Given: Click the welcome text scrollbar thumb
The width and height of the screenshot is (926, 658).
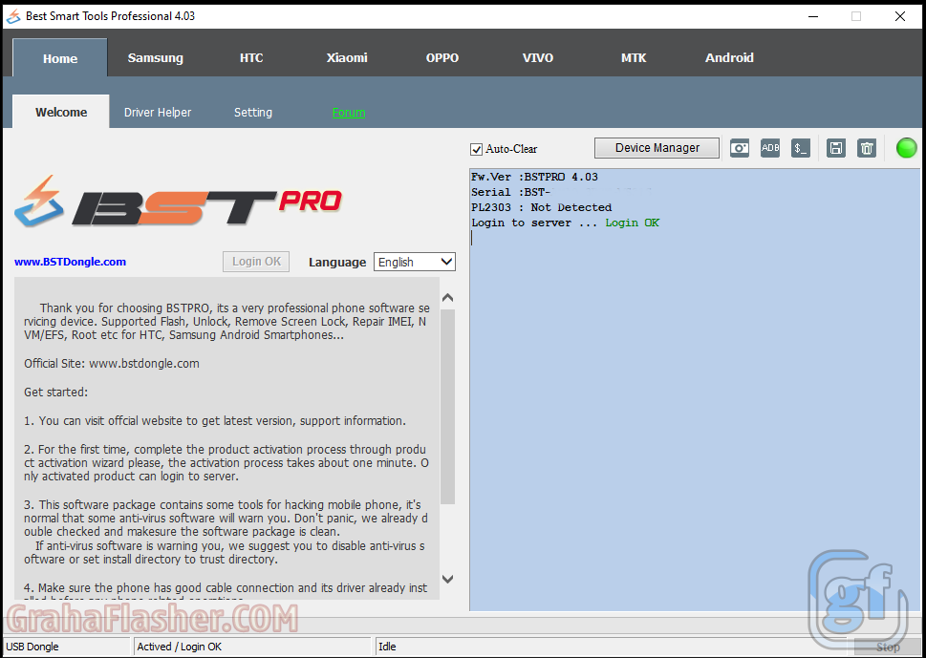Looking at the screenshot, I should pos(447,407).
